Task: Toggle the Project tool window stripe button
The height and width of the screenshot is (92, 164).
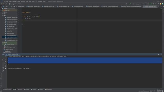Action: (x=1, y=8)
